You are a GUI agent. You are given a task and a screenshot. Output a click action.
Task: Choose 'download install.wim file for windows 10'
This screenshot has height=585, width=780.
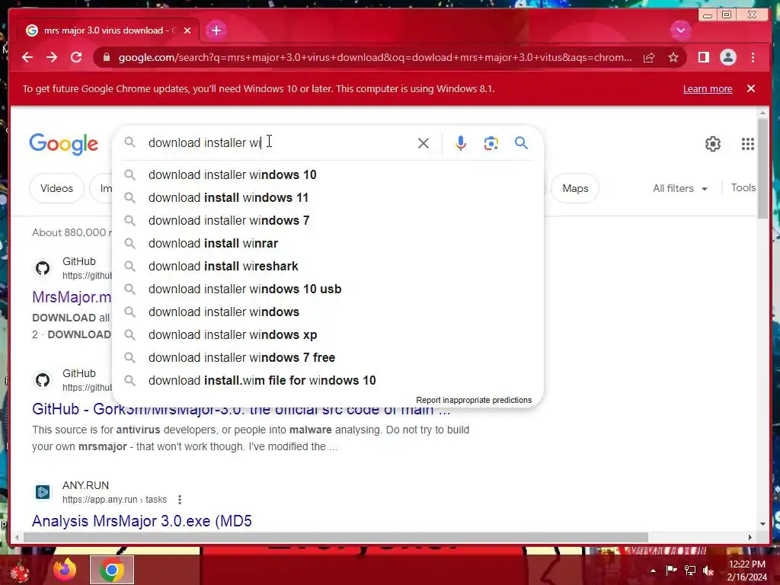point(328,381)
